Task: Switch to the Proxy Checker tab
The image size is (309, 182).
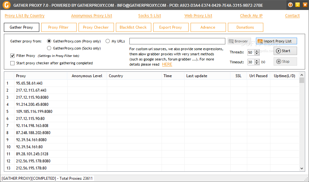Action: [x=96, y=27]
